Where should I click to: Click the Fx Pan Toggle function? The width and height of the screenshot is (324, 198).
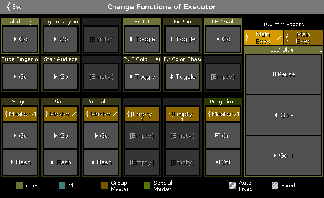(x=183, y=39)
